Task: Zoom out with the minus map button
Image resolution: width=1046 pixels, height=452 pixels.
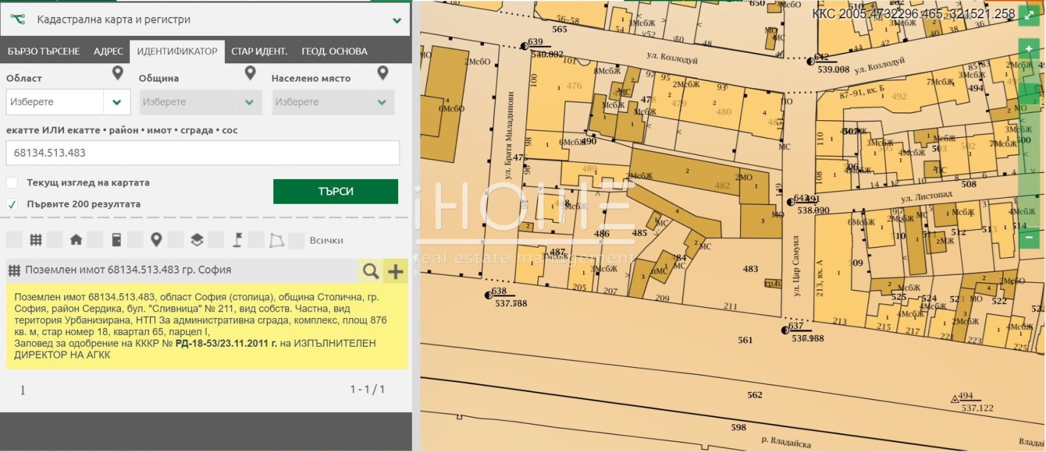Action: pyautogui.click(x=1028, y=236)
